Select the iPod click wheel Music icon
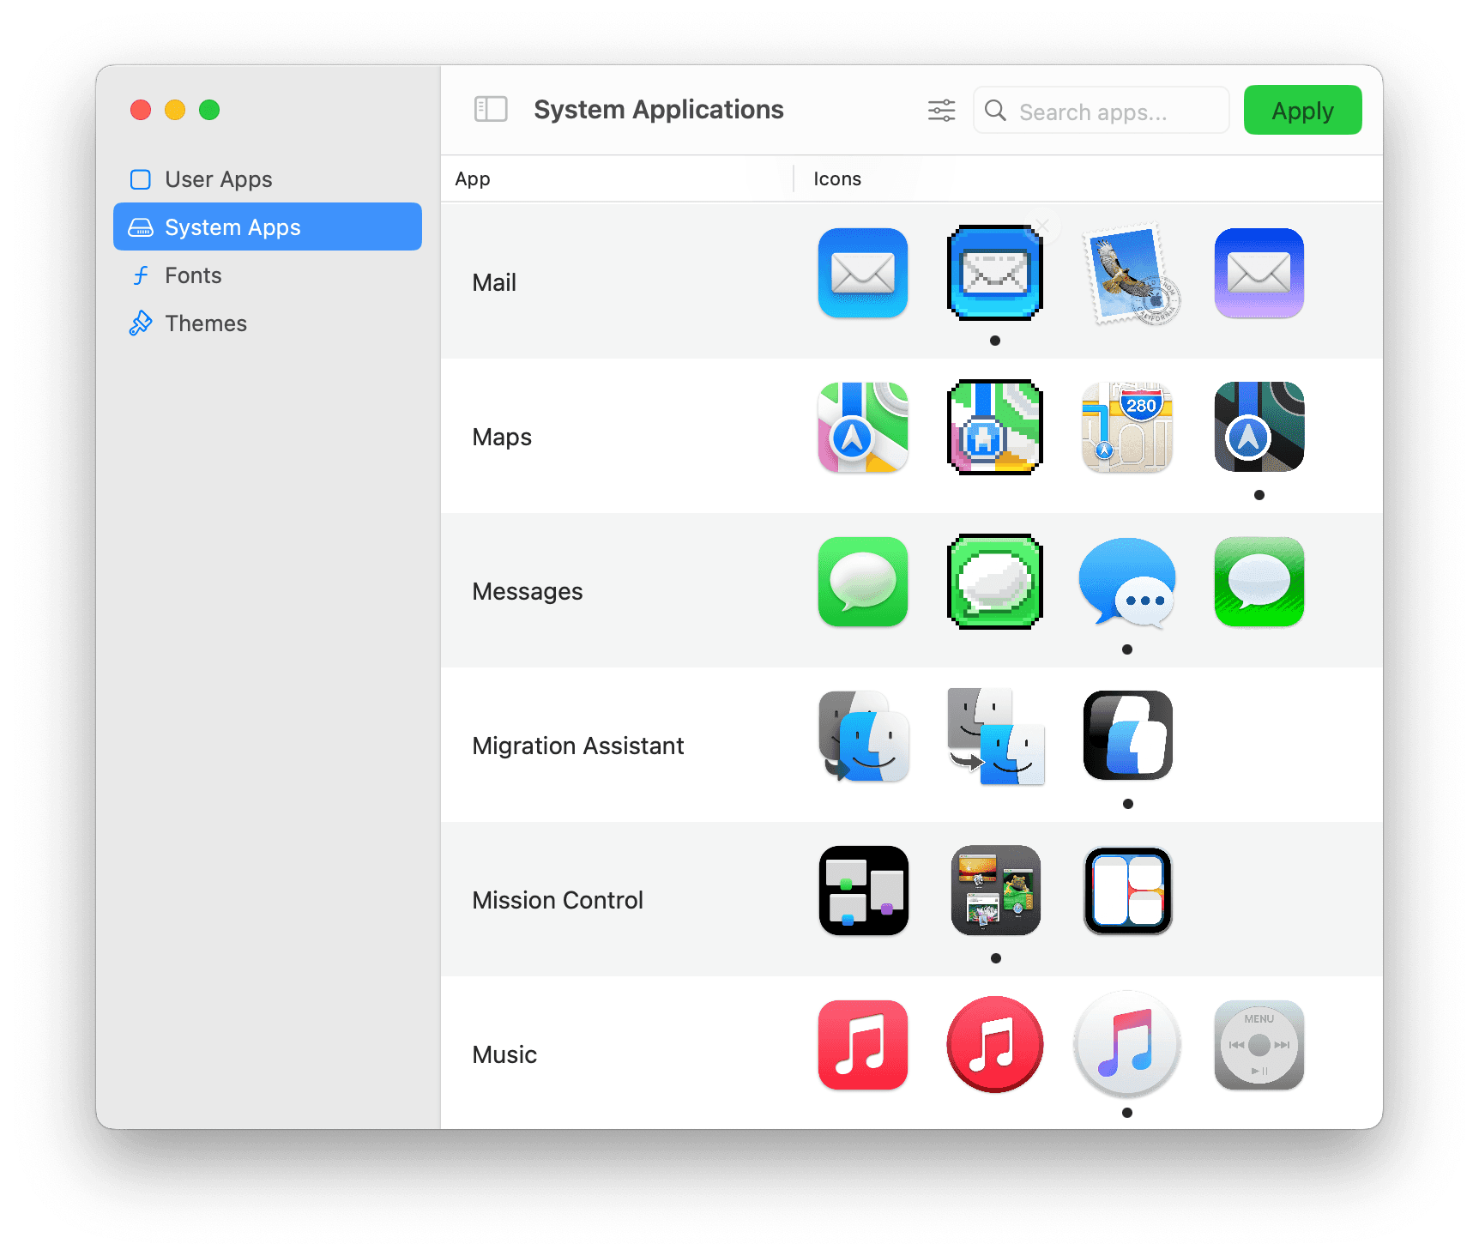The width and height of the screenshot is (1479, 1256). 1259,1045
